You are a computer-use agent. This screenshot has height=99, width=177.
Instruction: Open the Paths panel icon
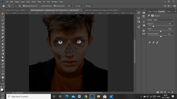tap(144, 34)
